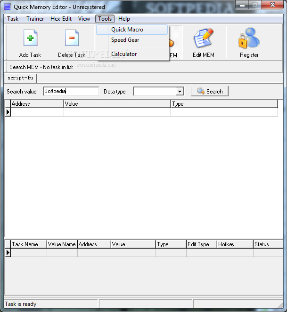Image resolution: width=287 pixels, height=312 pixels.
Task: Choose Quick Macro from Tools menu
Action: pos(132,30)
